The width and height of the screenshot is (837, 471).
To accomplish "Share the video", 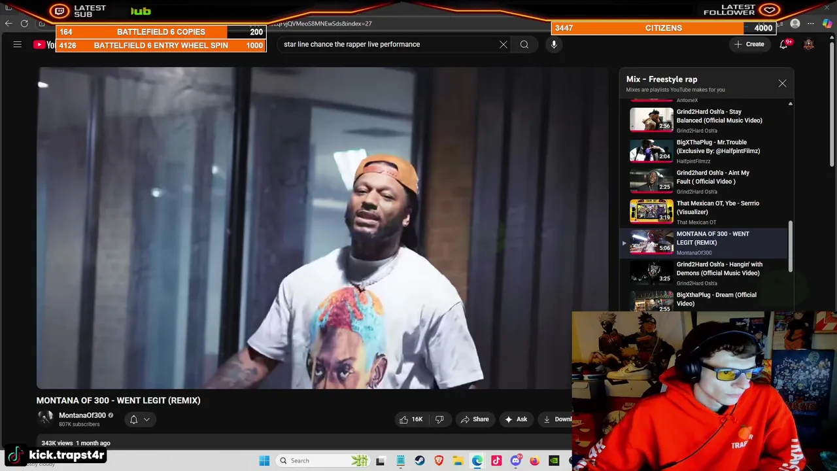I will pyautogui.click(x=475, y=419).
